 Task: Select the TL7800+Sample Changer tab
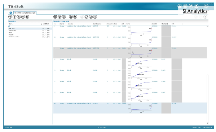pos(25,13)
